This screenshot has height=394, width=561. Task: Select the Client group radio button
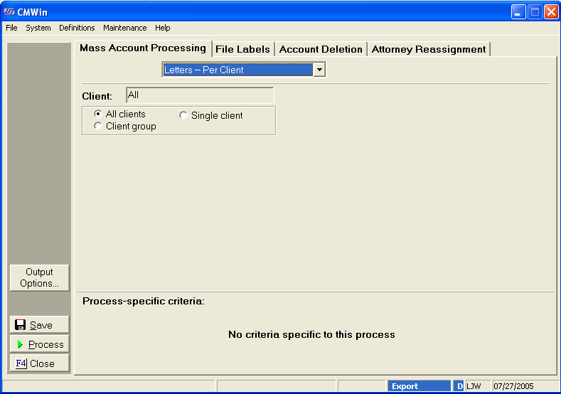(98, 126)
